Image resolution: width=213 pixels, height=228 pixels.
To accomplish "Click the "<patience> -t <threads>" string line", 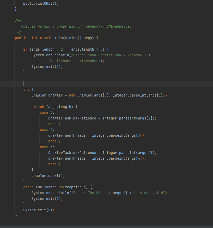I will click(76, 61).
